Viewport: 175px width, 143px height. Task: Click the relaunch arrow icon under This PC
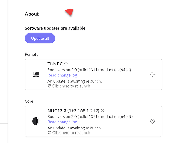pyautogui.click(x=49, y=86)
